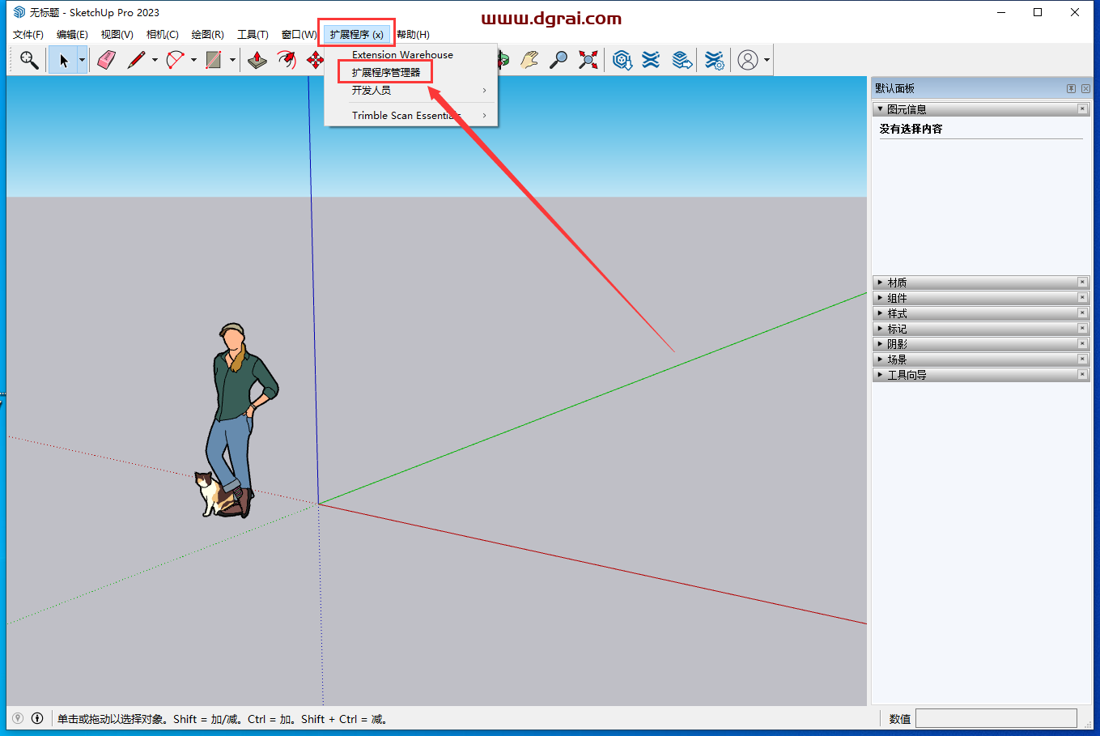The image size is (1100, 736).
Task: Open the 开发人员 submenu
Action: pyautogui.click(x=410, y=90)
